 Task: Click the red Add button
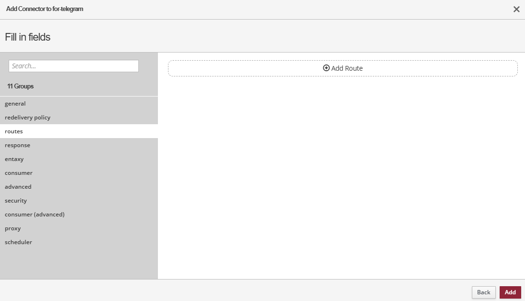click(510, 292)
